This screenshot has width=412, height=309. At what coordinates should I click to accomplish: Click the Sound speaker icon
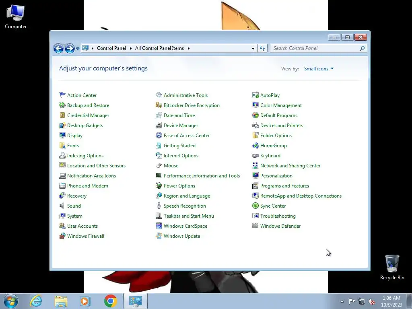pyautogui.click(x=62, y=206)
